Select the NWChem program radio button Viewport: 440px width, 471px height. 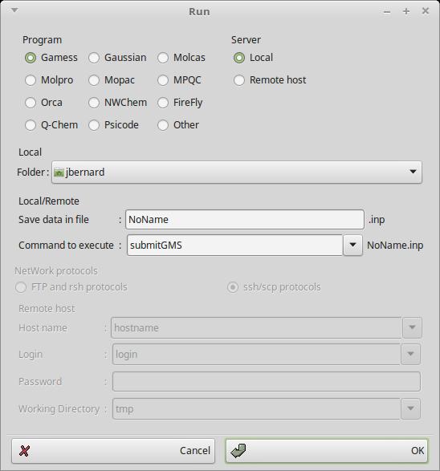[x=117, y=103]
